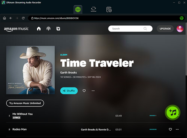Screen dimensions: 187x138
Task: Open the built-in web browser tab
Action: pos(78,9)
